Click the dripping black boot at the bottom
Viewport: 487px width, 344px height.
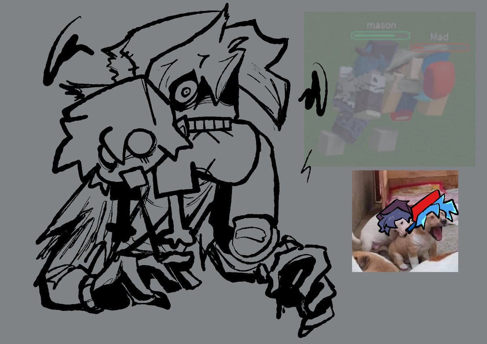[x=292, y=284]
